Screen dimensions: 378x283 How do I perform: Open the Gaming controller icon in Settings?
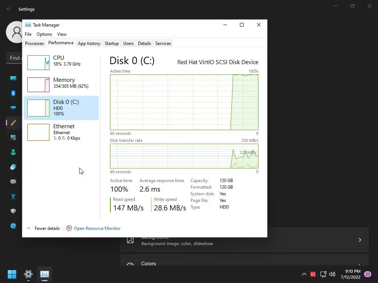[13, 181]
